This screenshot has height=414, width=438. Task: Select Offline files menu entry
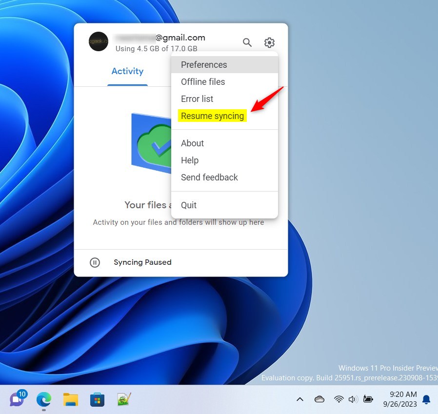coord(224,82)
